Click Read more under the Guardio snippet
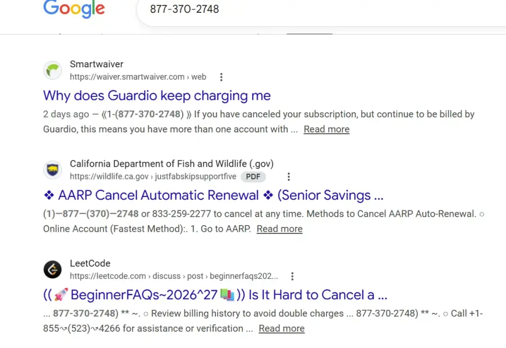 (327, 129)
